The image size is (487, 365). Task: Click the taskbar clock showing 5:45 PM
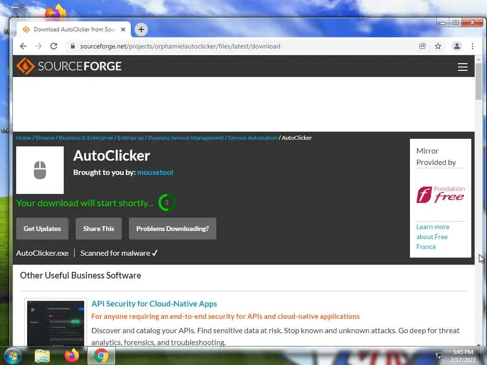[463, 356]
